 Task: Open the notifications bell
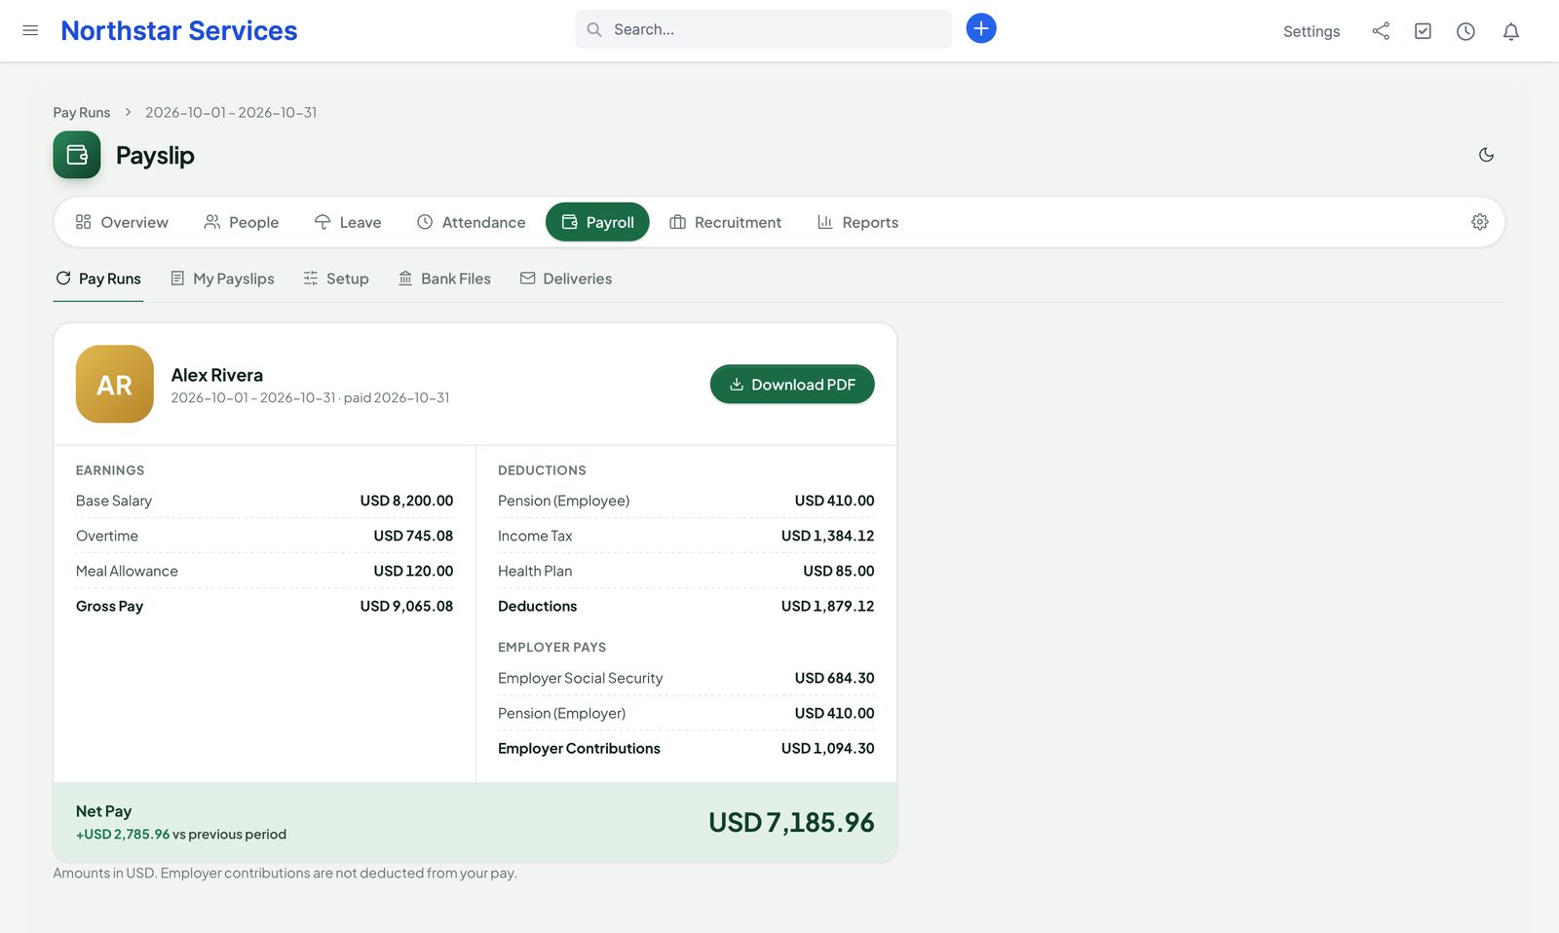coord(1511,31)
